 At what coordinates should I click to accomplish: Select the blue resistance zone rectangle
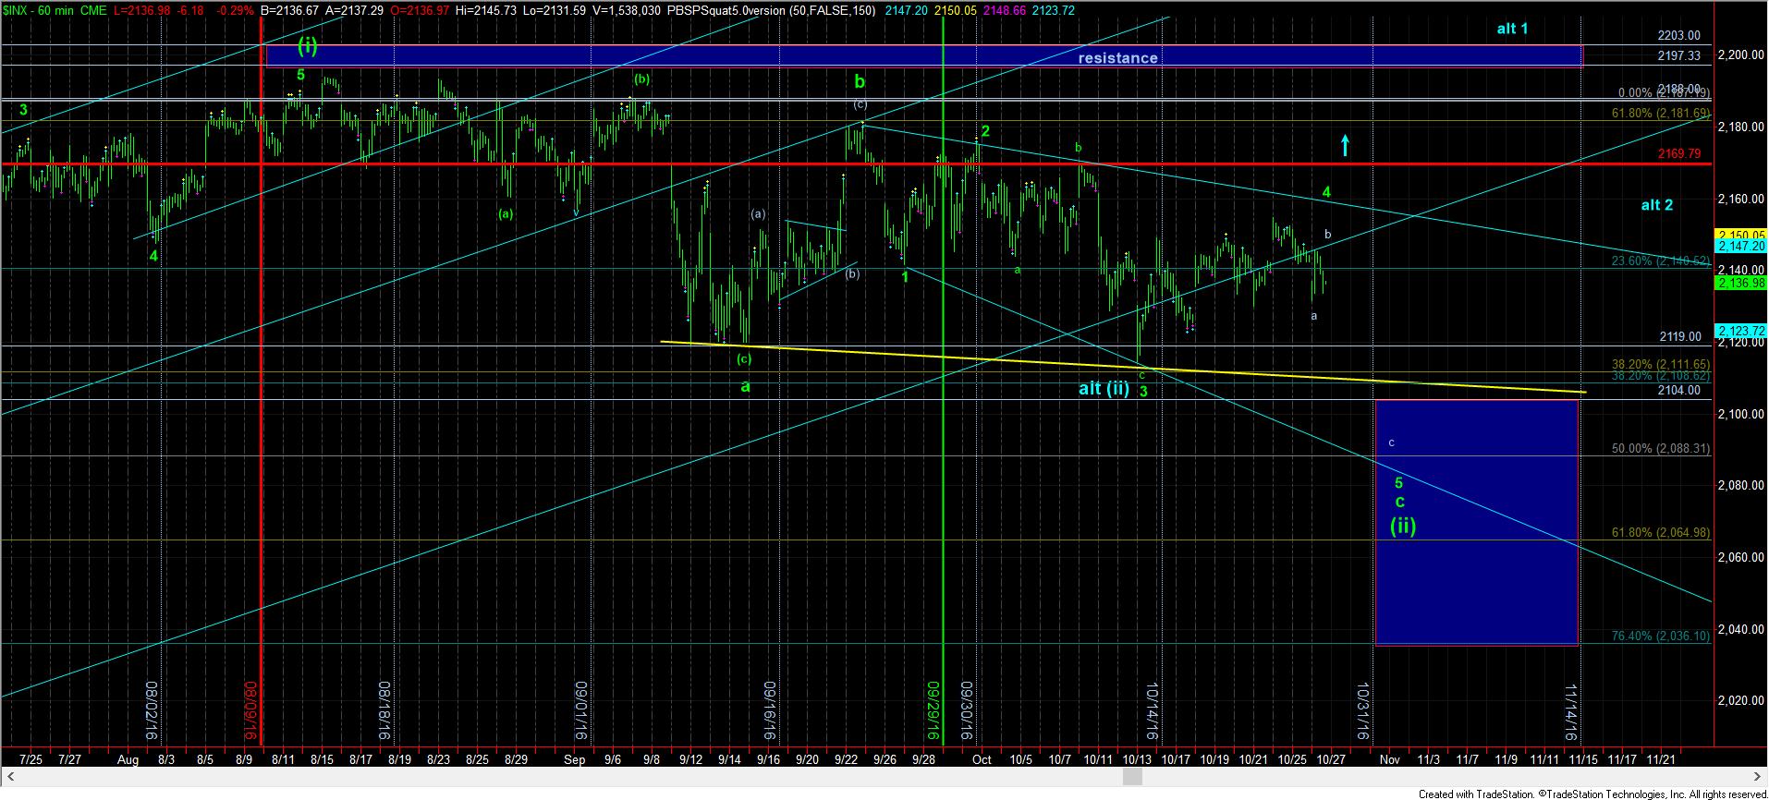click(x=923, y=56)
